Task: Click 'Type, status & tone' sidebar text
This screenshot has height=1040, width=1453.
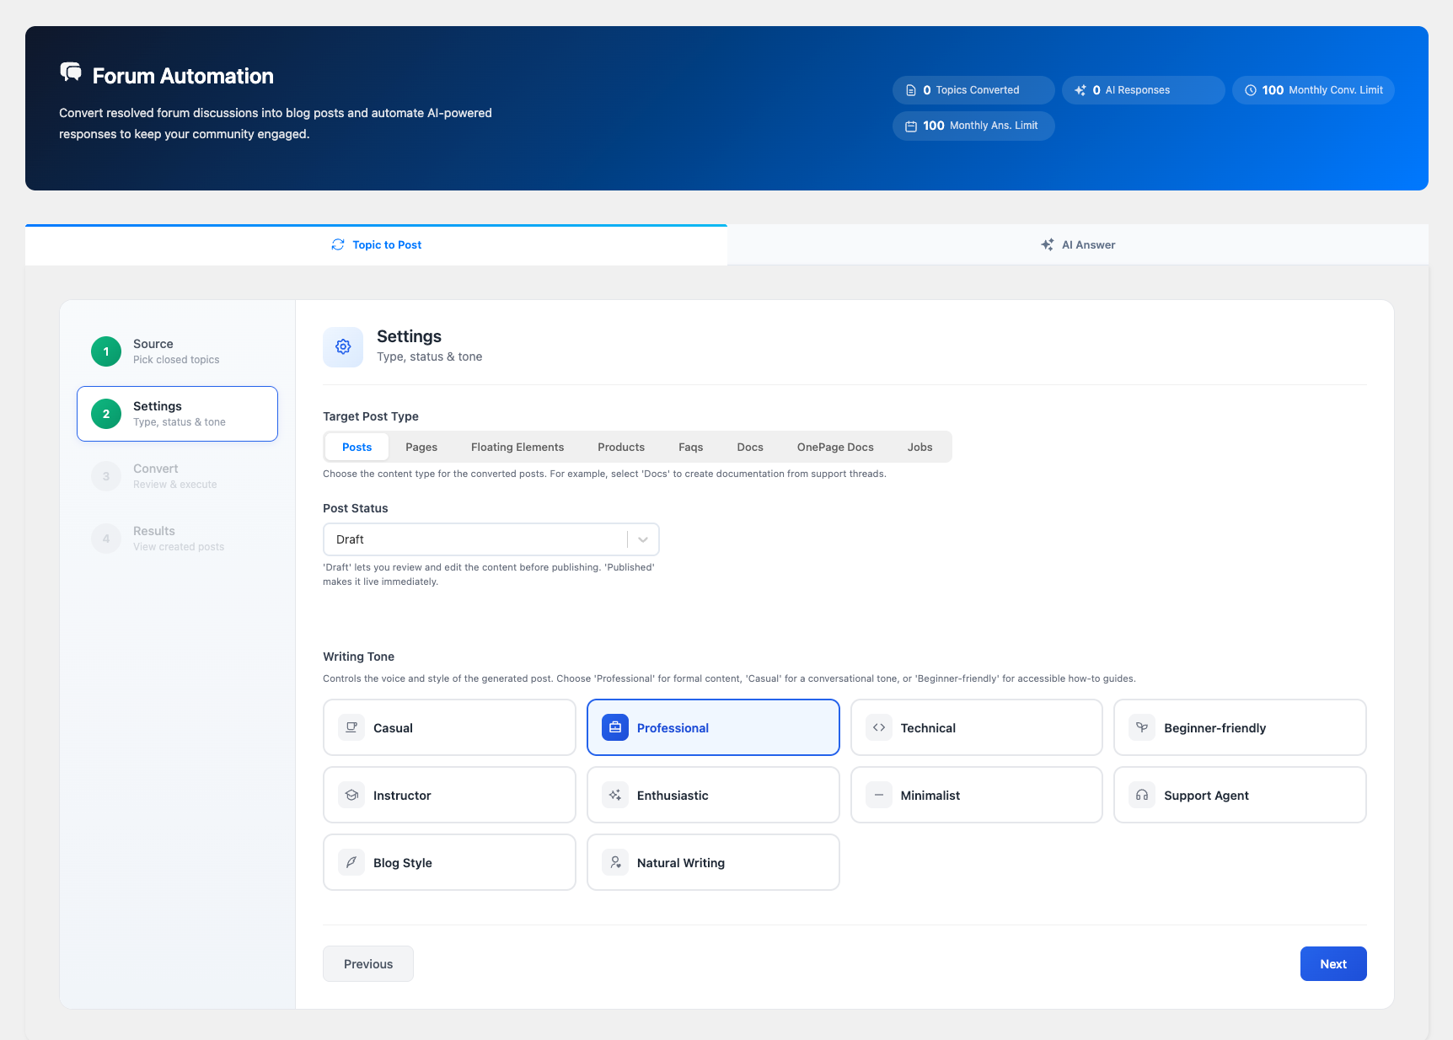Action: pos(180,422)
